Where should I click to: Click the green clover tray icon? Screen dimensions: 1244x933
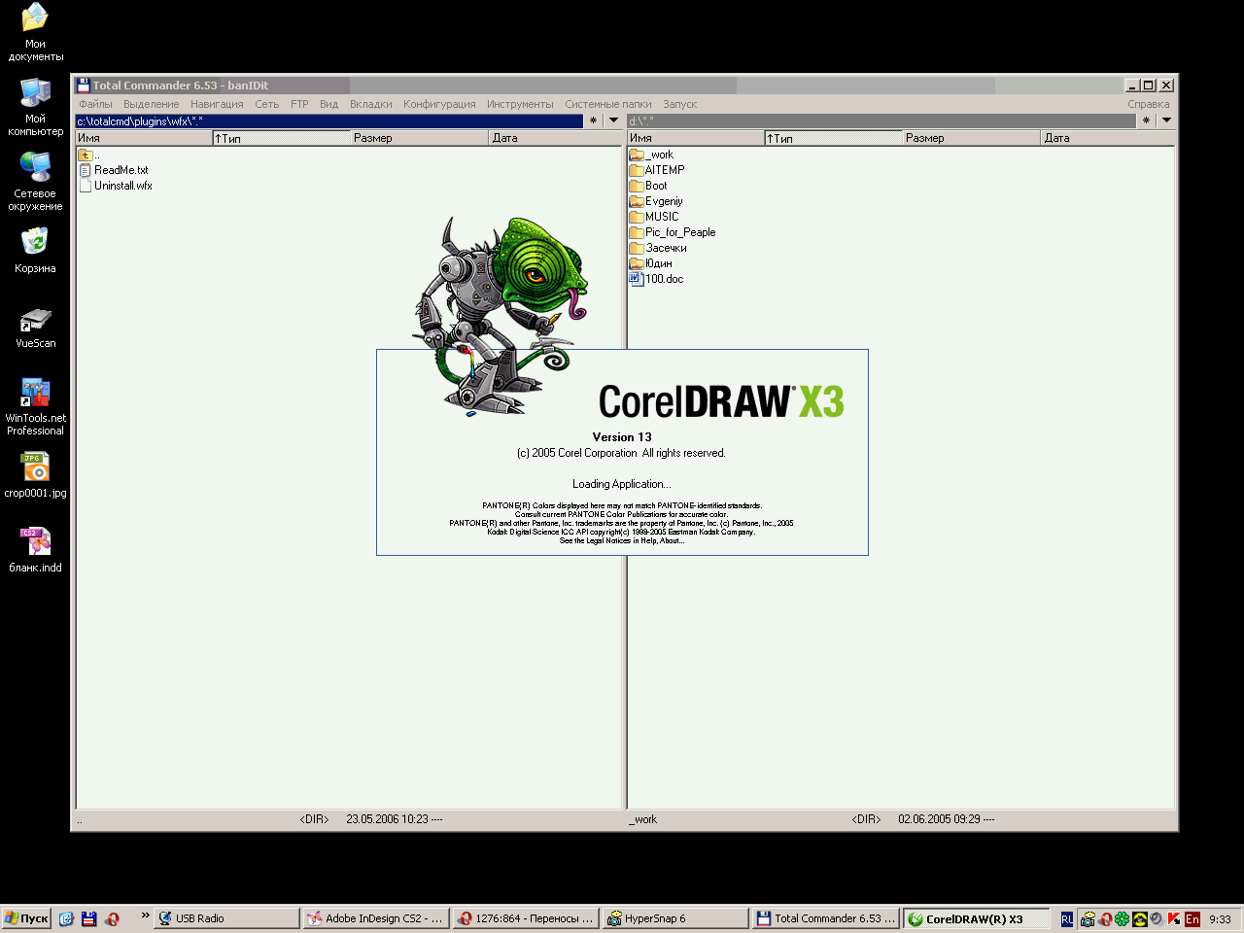[x=1123, y=918]
